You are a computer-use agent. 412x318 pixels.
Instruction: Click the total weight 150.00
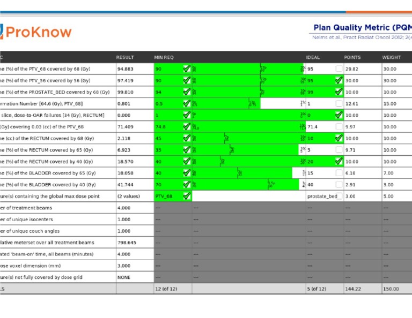pyautogui.click(x=391, y=289)
